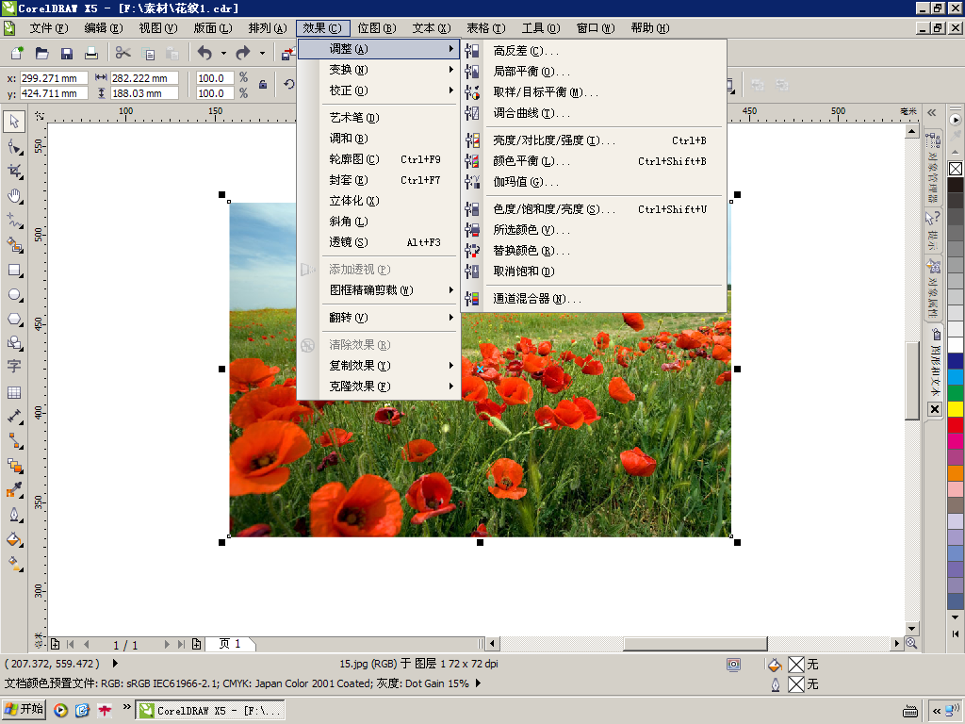Select the Ellipse tool
The image size is (965, 724).
(x=14, y=295)
